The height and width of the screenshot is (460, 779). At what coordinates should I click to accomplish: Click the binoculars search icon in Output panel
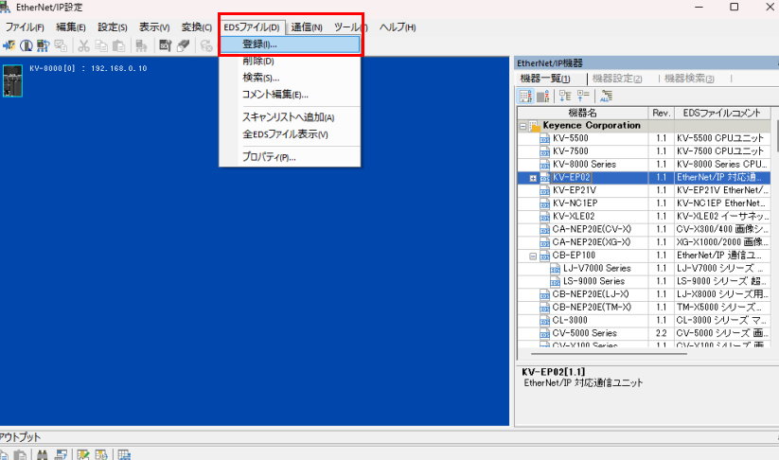[43, 454]
